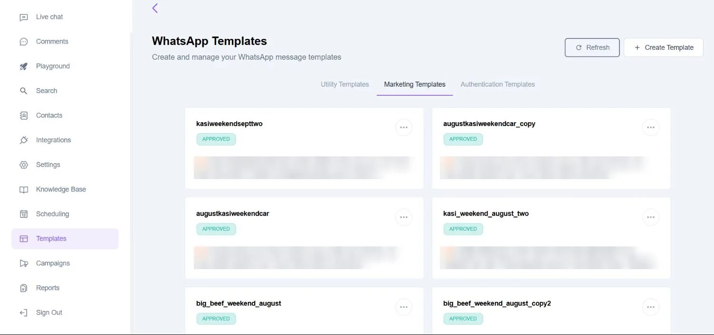Open options menu for augustkasiweekendcar template
This screenshot has width=714, height=335.
tap(404, 217)
